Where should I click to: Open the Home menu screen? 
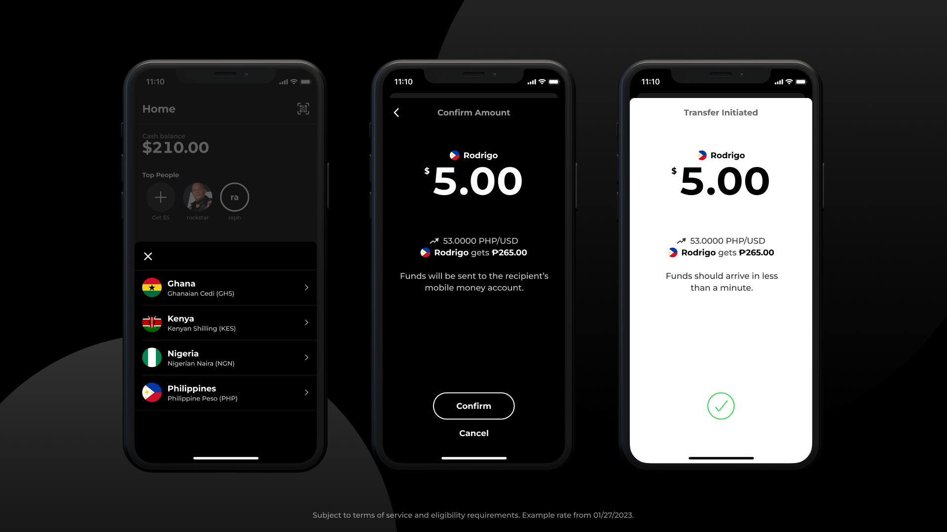(x=159, y=108)
